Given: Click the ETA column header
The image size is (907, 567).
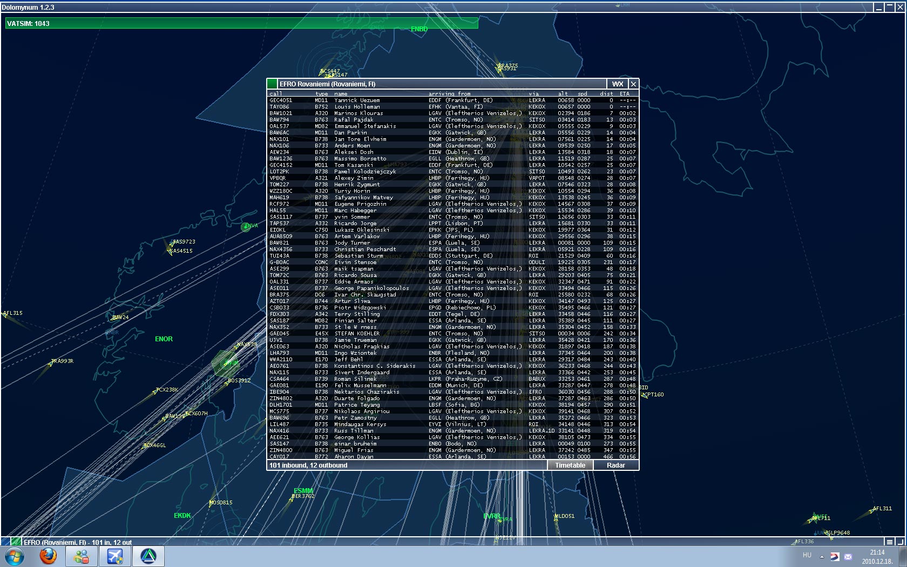Looking at the screenshot, I should click(625, 94).
